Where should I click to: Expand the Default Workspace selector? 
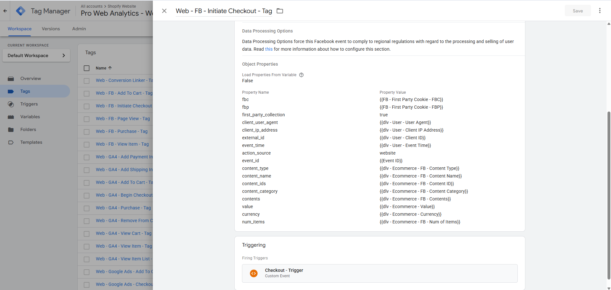(36, 55)
